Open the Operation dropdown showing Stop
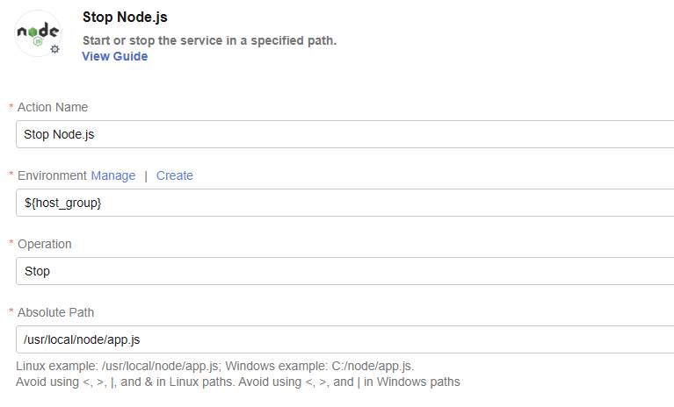This screenshot has width=674, height=407. [344, 271]
